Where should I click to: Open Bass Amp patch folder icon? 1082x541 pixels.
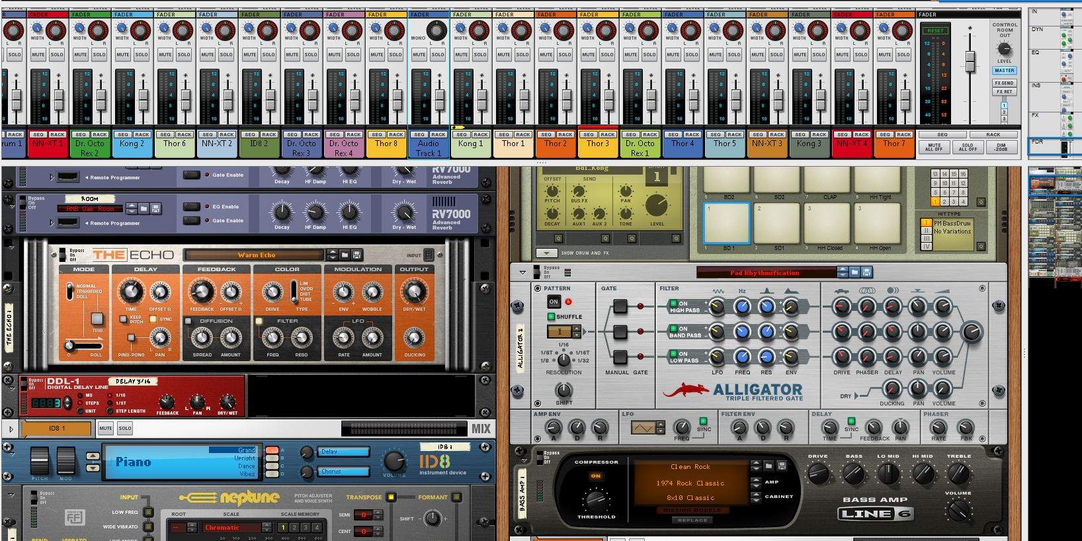click(x=769, y=466)
